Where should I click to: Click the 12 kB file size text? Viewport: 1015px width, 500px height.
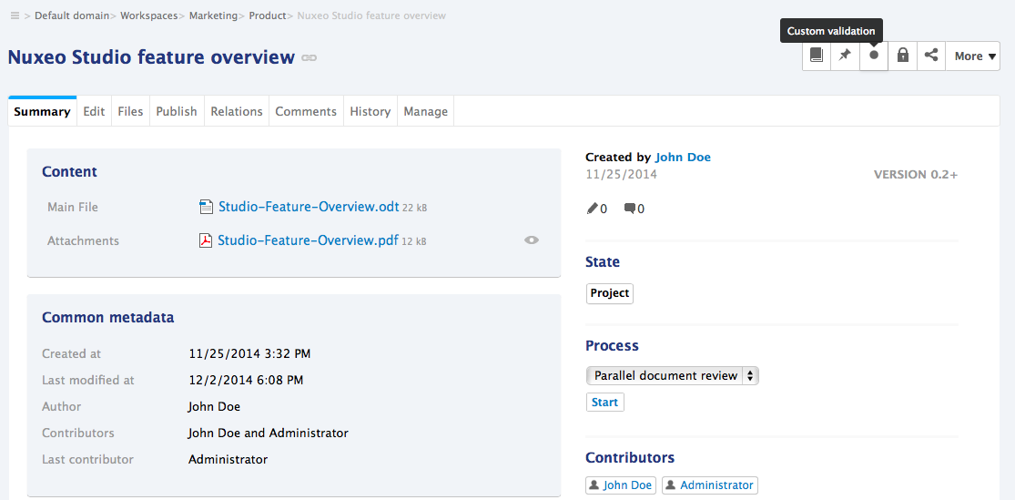(x=413, y=241)
